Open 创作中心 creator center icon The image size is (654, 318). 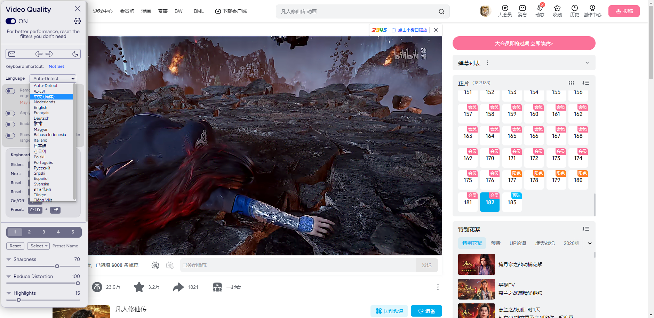(592, 11)
